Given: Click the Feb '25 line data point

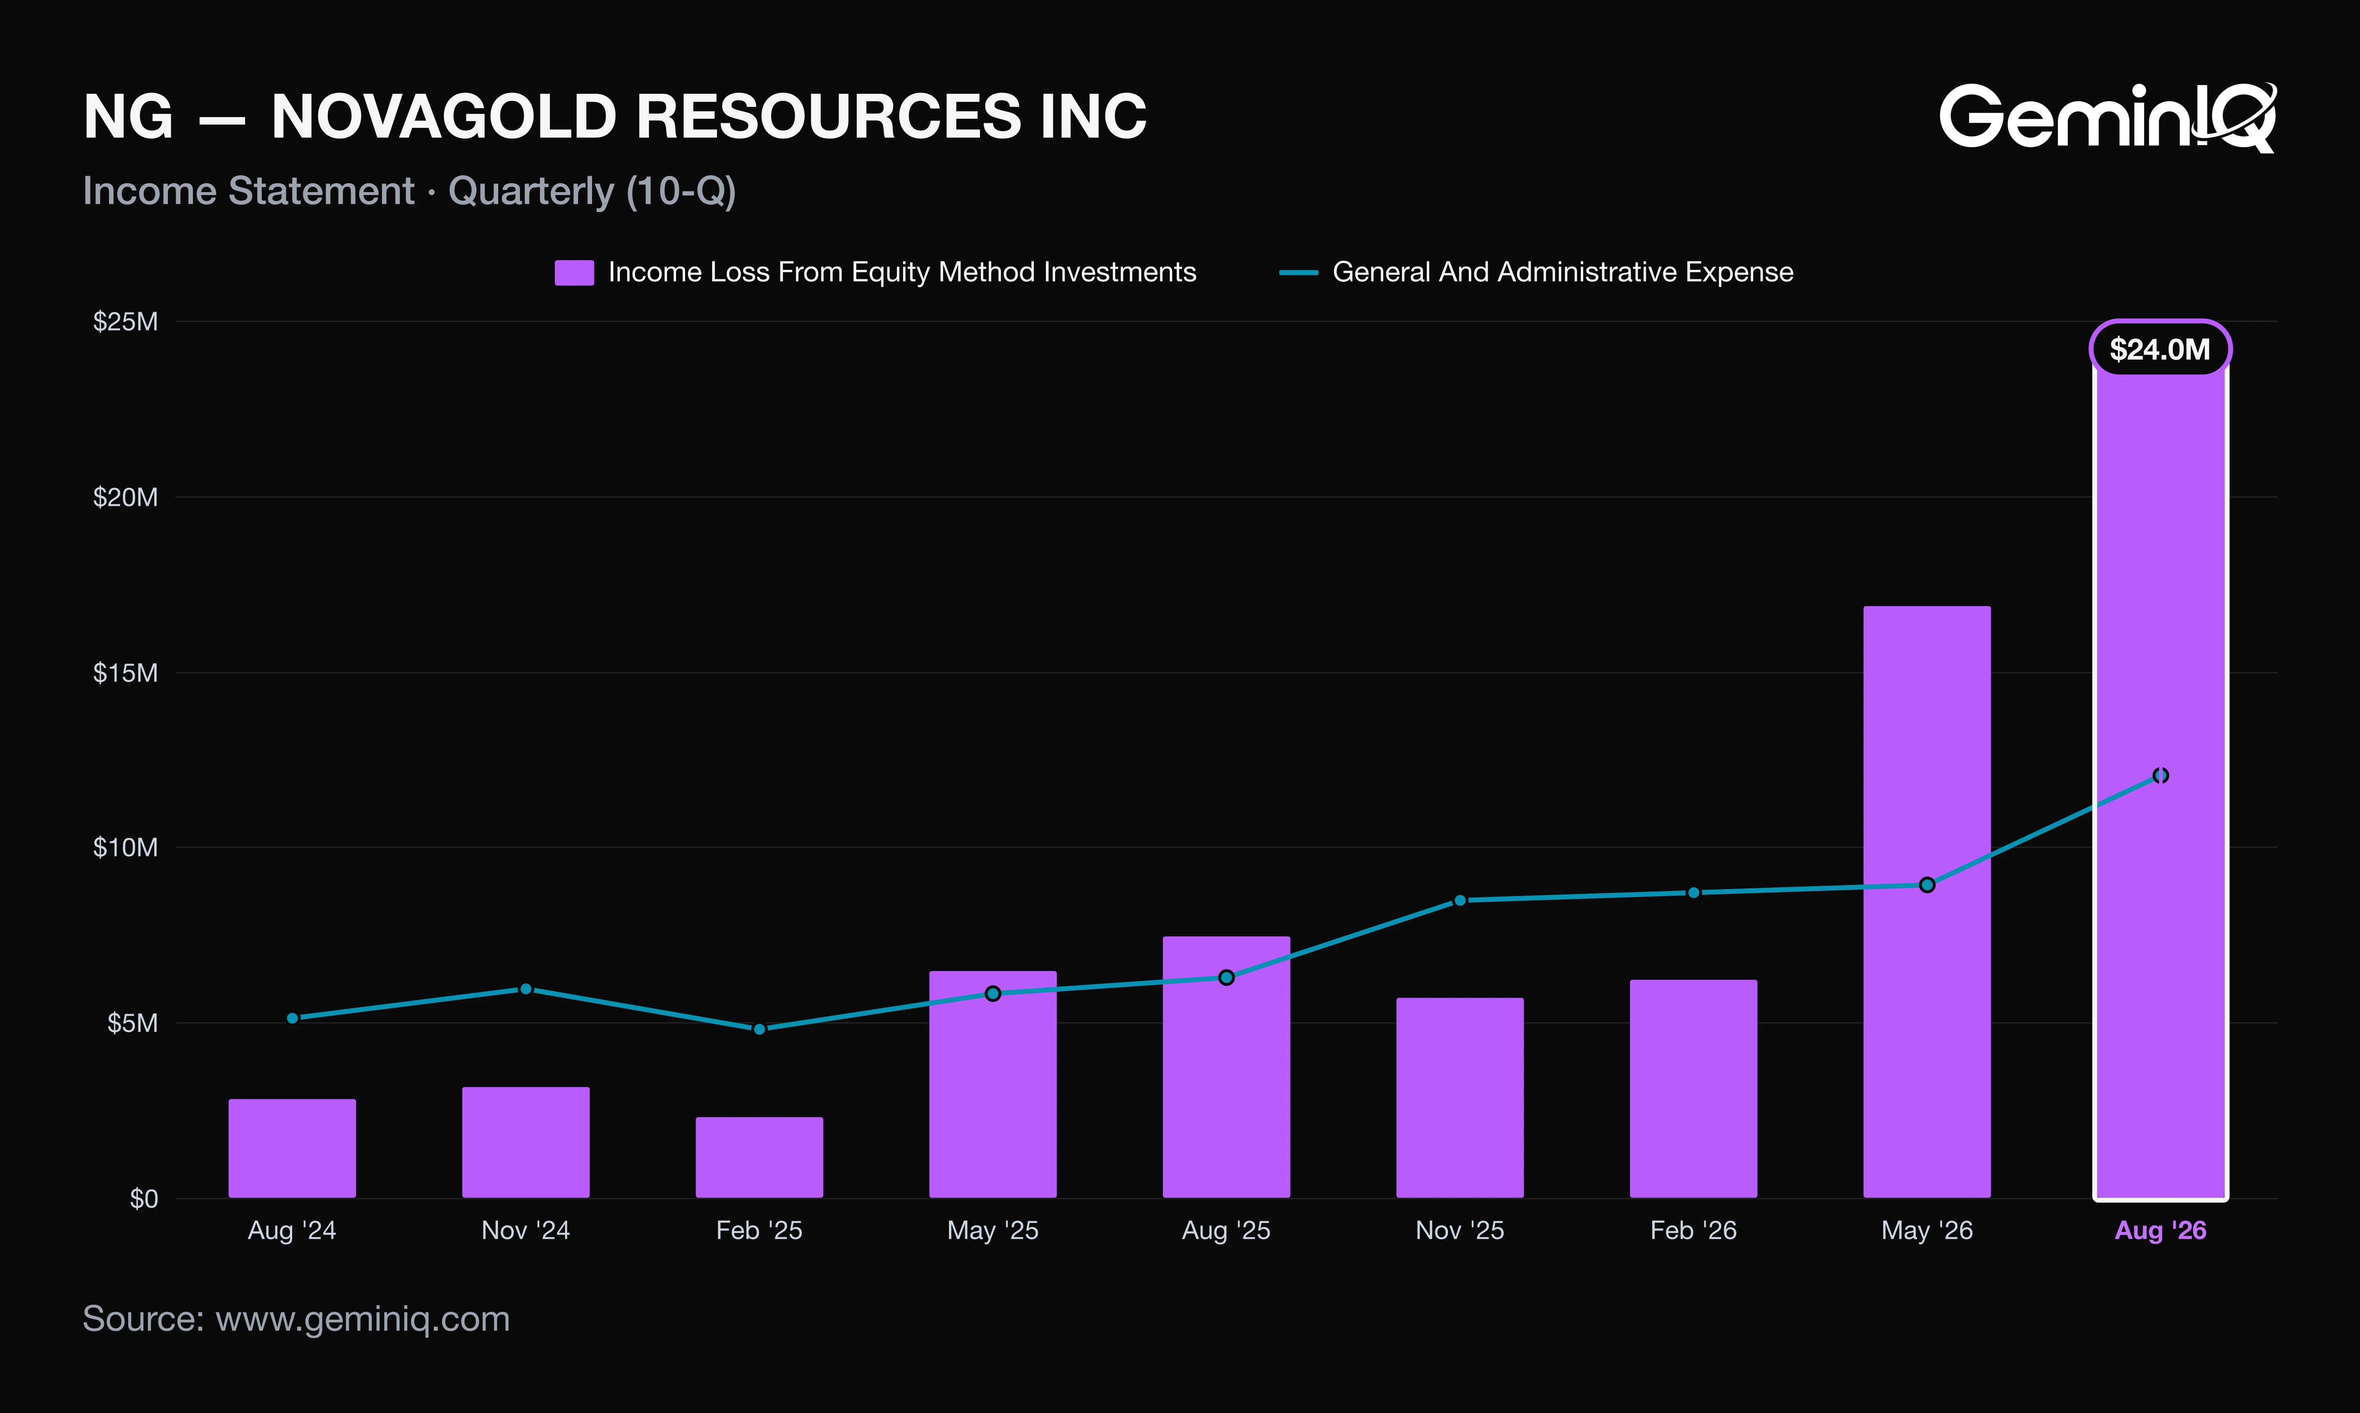Looking at the screenshot, I should click(x=759, y=1029).
